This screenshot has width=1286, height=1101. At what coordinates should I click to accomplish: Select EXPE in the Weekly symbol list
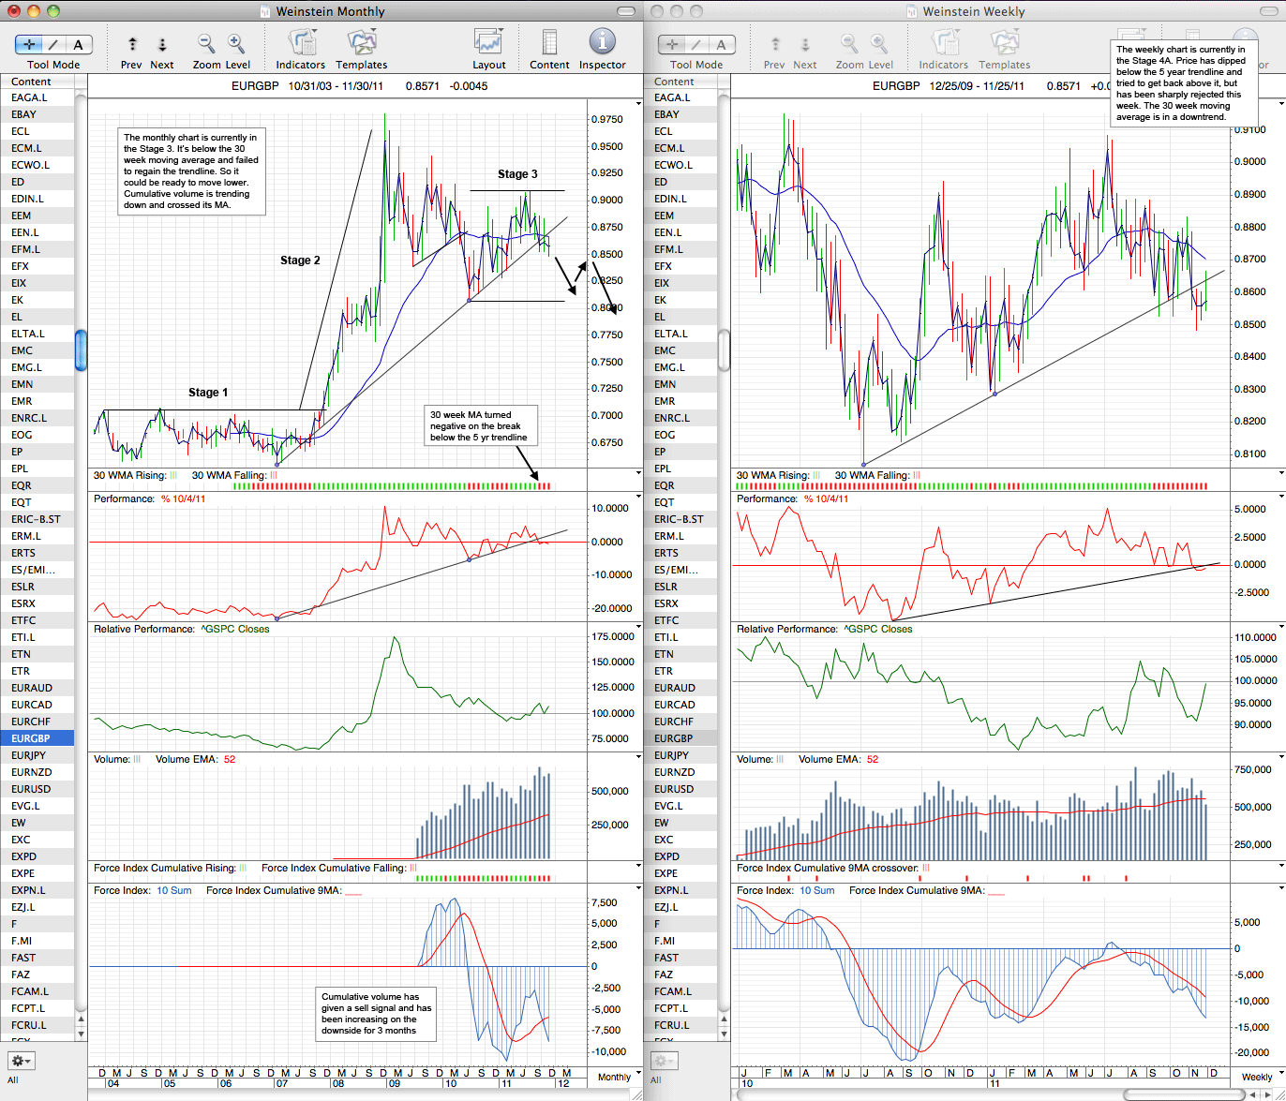680,873
